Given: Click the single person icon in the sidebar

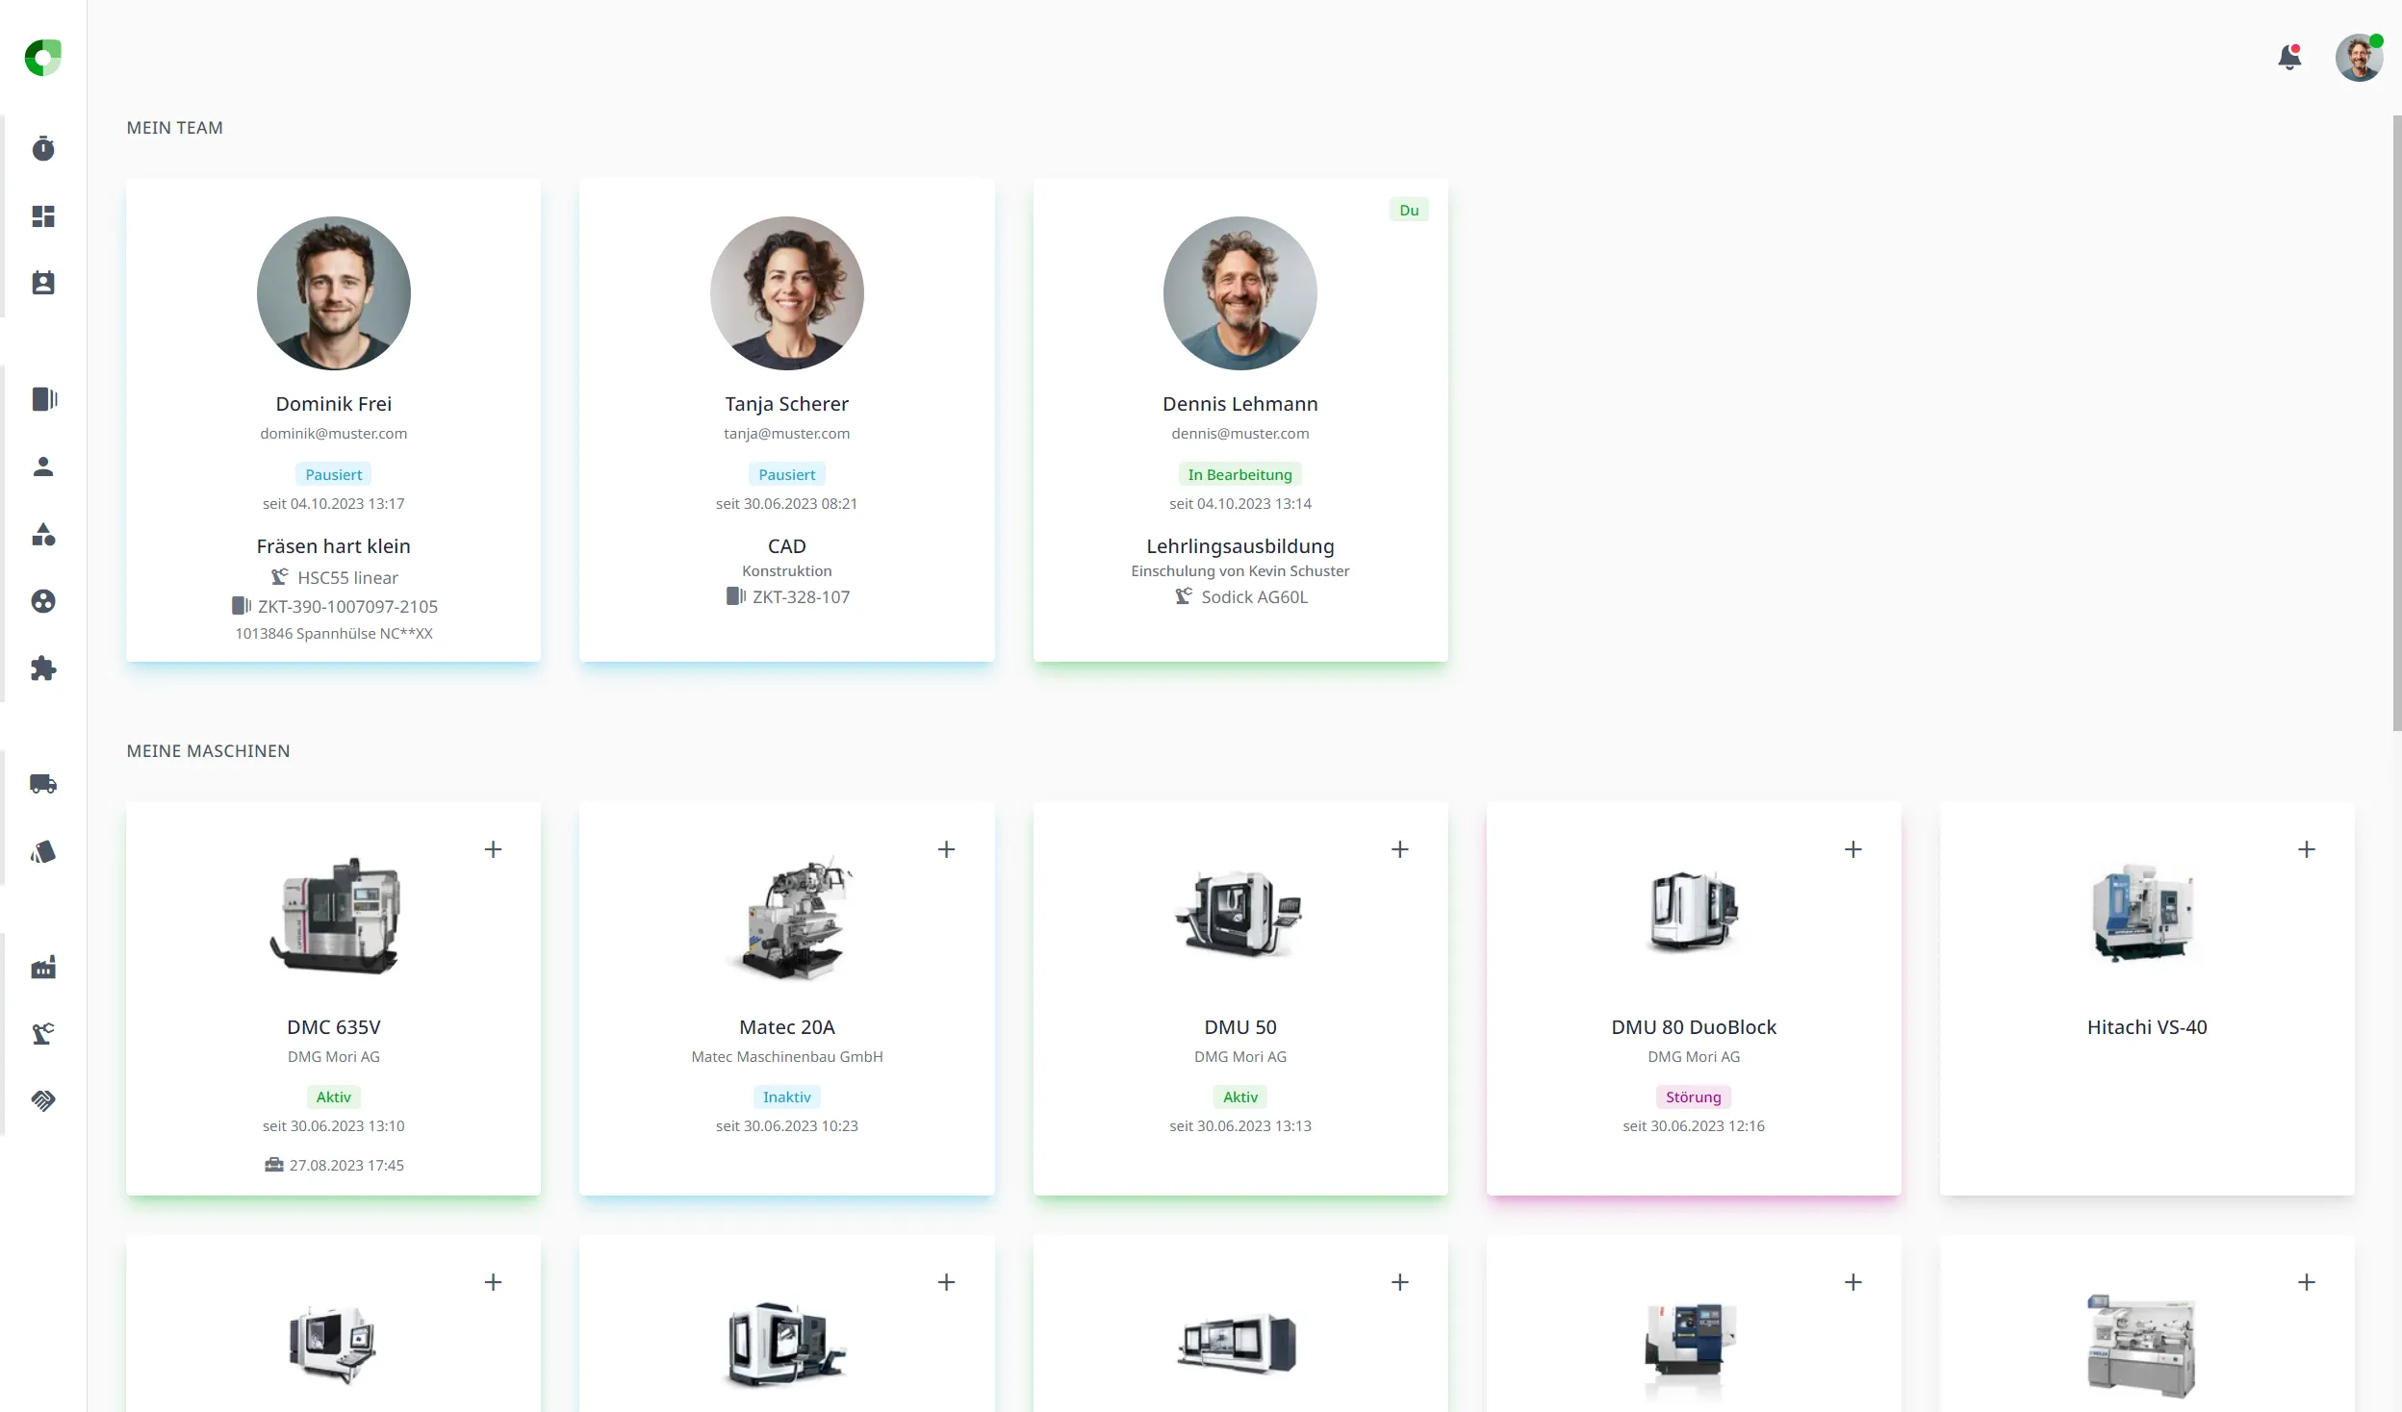Looking at the screenshot, I should coord(43,467).
